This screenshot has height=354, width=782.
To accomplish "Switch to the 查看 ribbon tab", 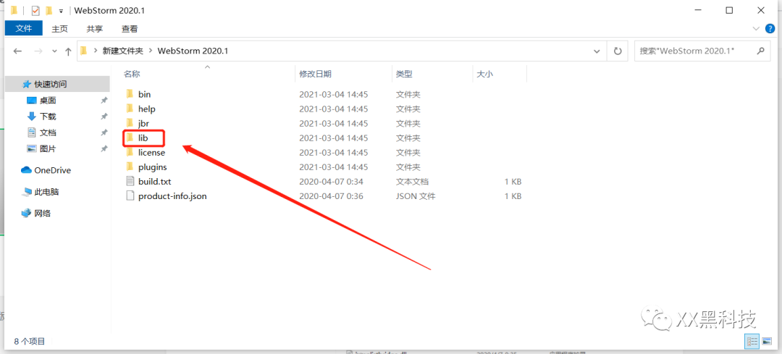I will 130,29.
